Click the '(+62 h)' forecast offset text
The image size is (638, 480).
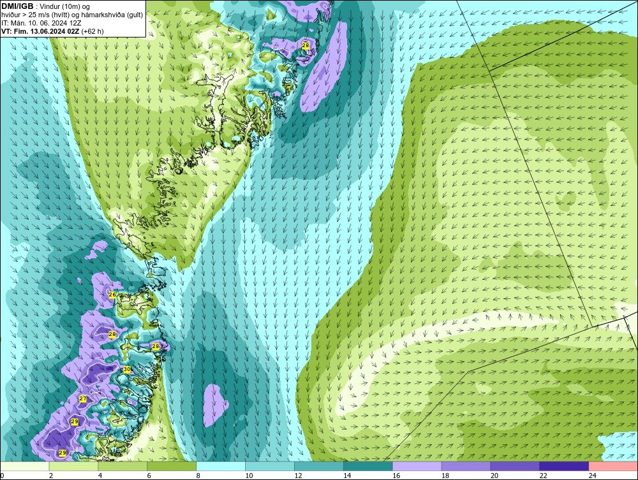point(93,31)
